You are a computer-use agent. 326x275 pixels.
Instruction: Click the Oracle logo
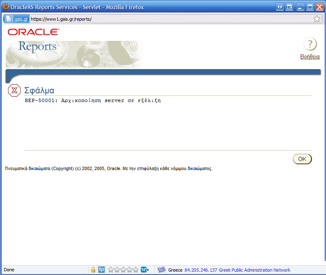[34, 32]
